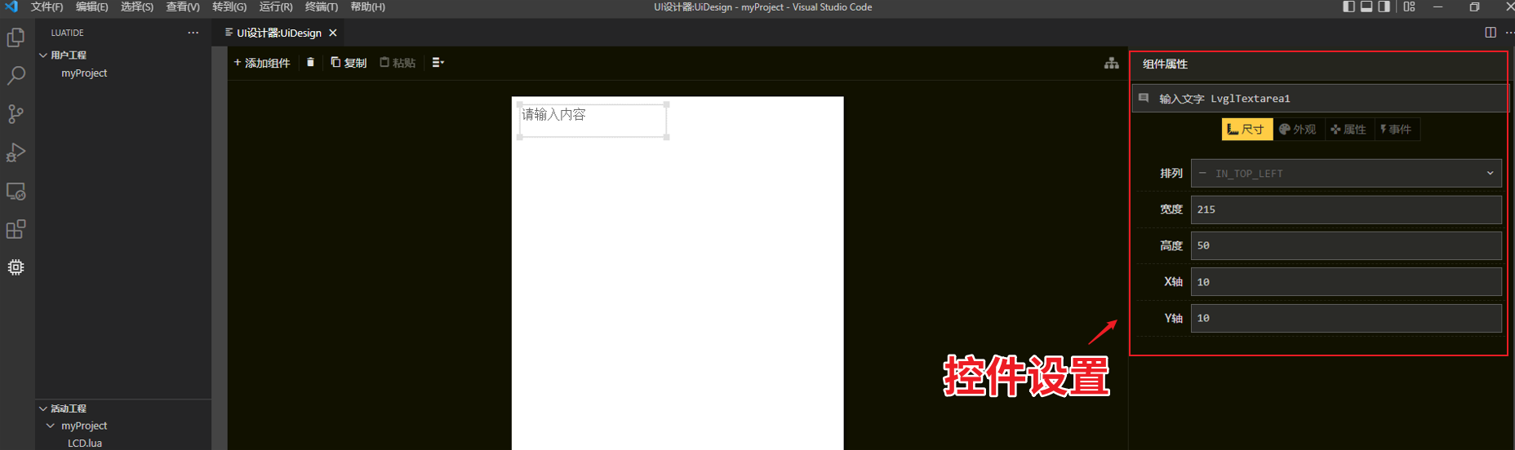
Task: Open the 选择(S) menu
Action: pos(137,7)
